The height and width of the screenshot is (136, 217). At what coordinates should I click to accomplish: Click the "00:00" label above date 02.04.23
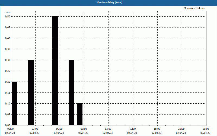click(x=10, y=129)
